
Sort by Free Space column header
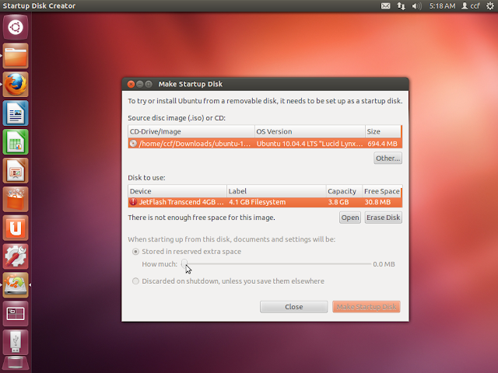(x=382, y=191)
